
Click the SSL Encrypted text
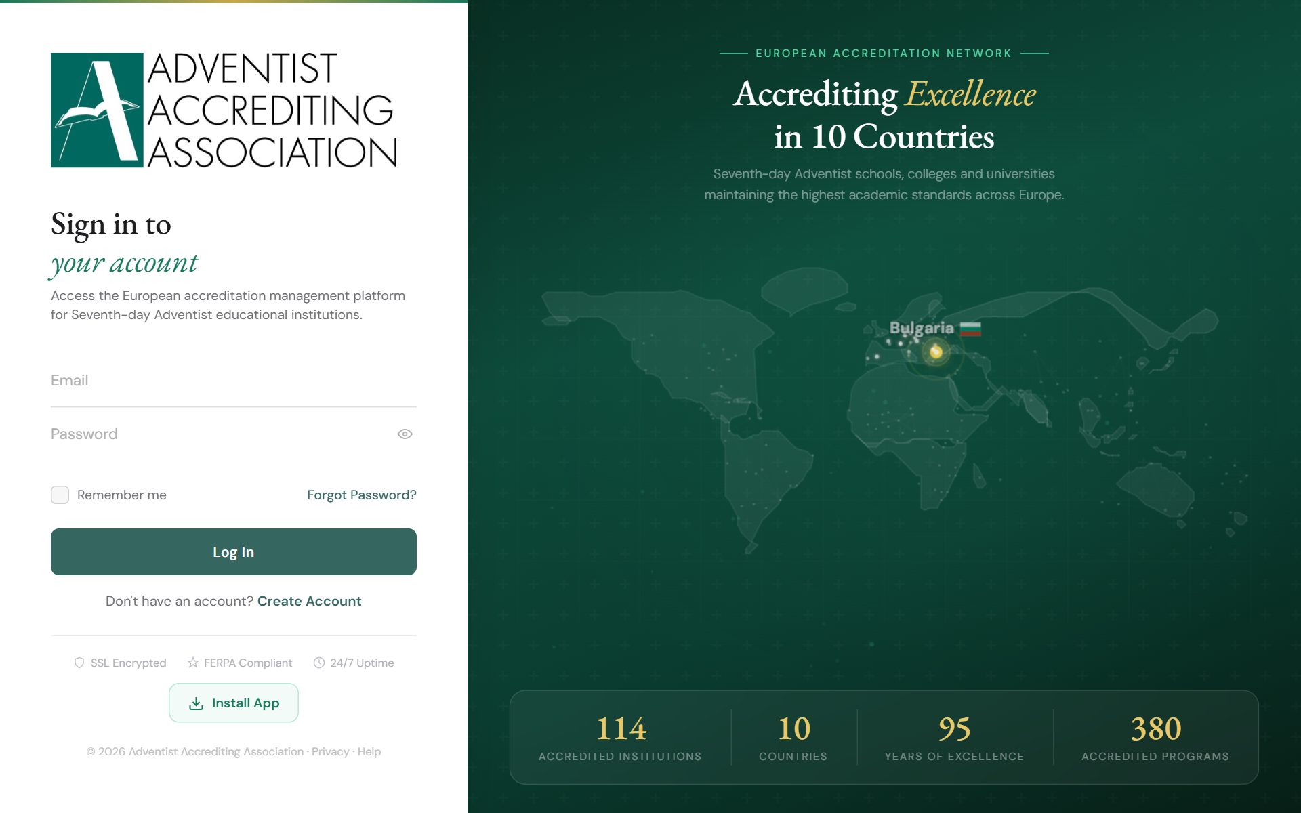click(x=128, y=663)
